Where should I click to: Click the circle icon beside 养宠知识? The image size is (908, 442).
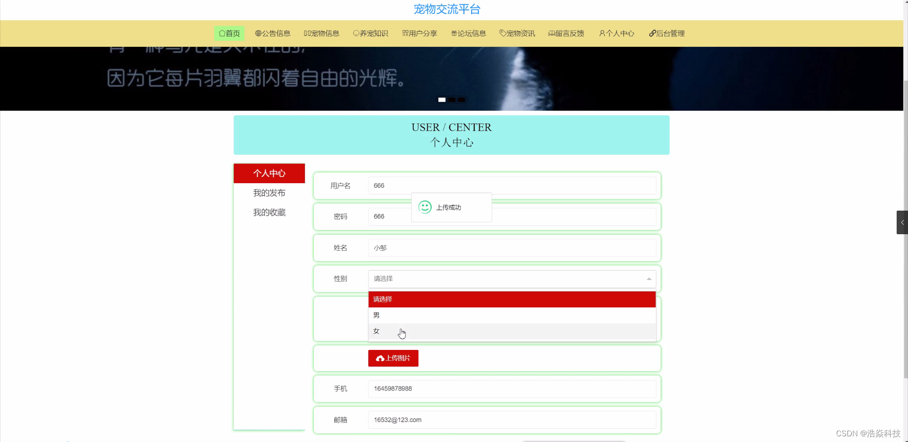356,33
